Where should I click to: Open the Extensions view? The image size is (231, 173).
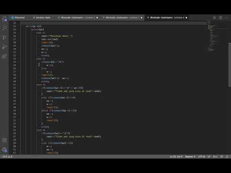point(4,56)
